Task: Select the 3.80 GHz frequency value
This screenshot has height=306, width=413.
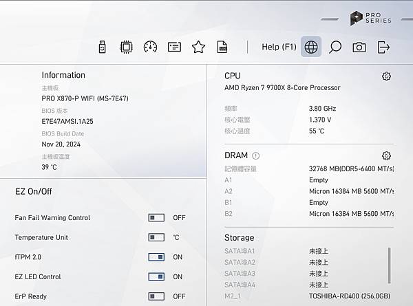Action: pos(322,109)
